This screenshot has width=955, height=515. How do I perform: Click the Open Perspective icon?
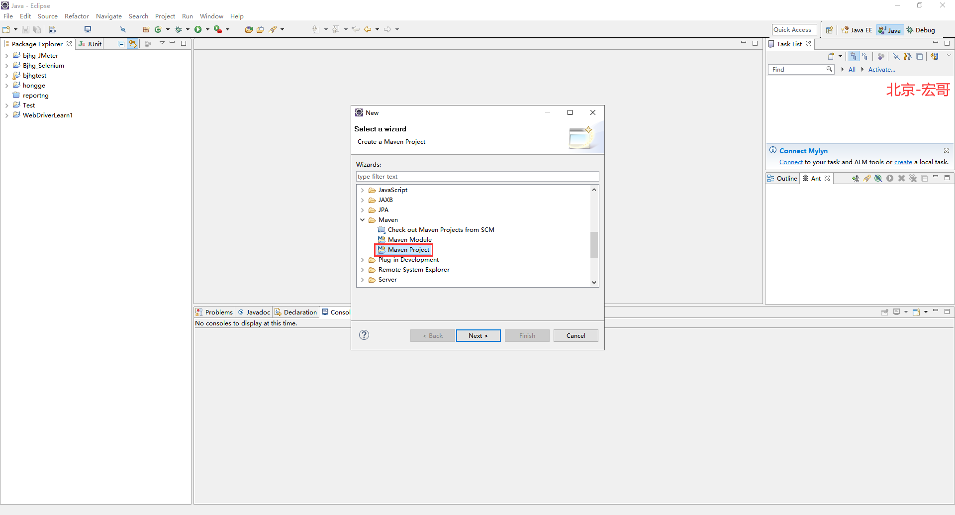pyautogui.click(x=829, y=30)
